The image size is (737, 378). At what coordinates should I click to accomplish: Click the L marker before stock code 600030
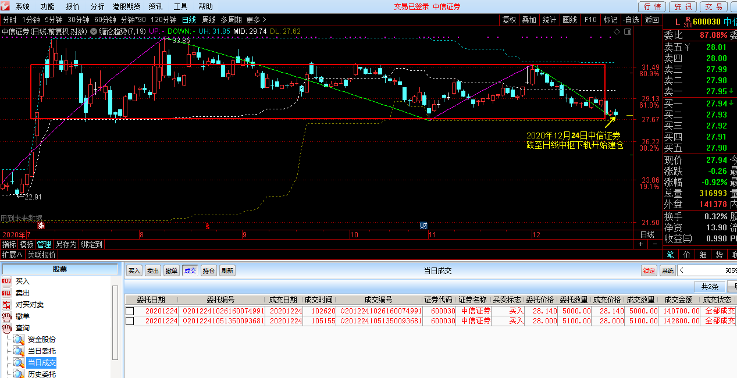tap(678, 22)
